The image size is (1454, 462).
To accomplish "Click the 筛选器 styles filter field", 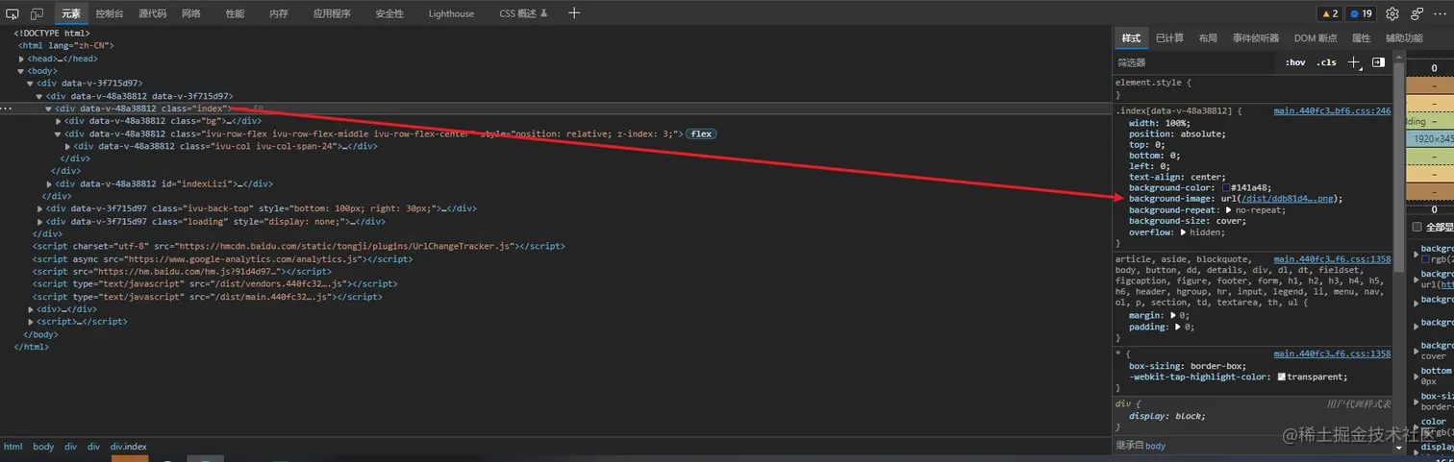I will [1195, 62].
